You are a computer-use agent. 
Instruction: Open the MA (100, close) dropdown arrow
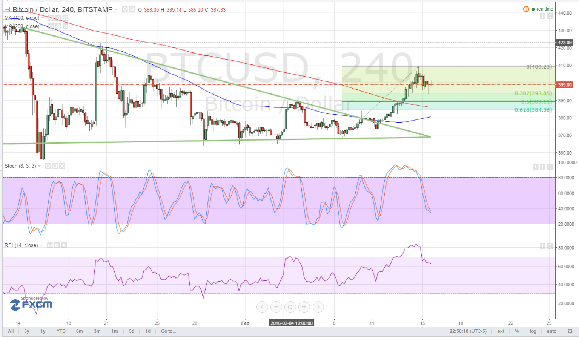pos(43,18)
